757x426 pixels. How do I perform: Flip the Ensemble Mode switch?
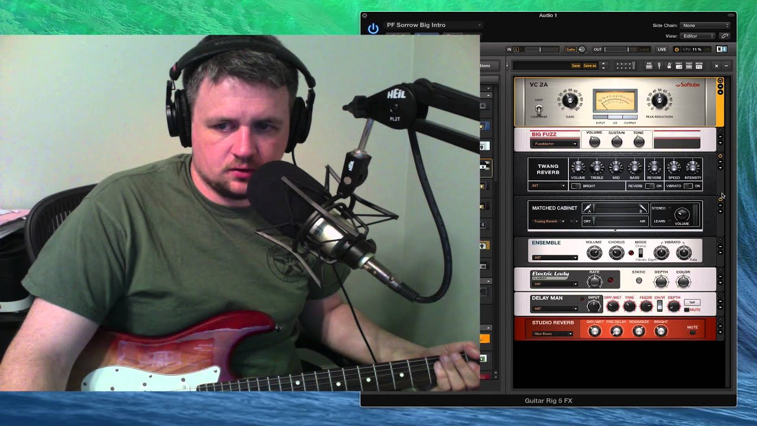[x=640, y=253]
